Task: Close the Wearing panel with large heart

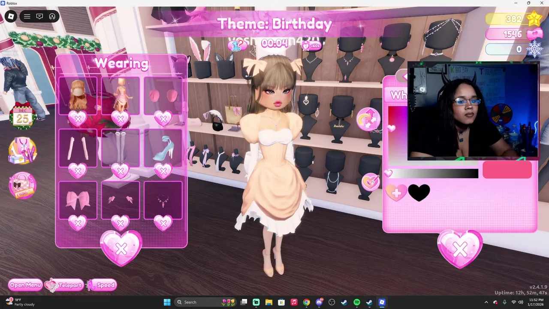Action: [121, 248]
